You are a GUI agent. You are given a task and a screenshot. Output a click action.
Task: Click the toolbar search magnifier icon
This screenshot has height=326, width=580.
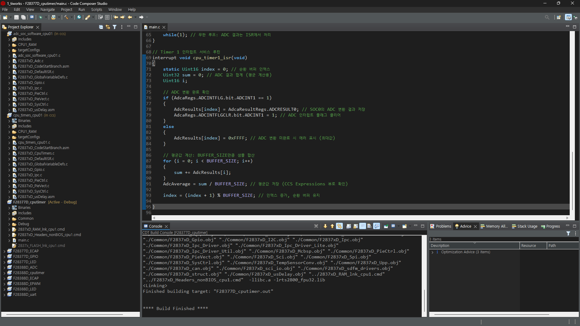point(547,17)
